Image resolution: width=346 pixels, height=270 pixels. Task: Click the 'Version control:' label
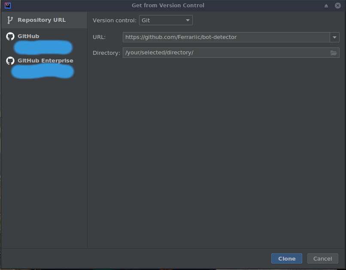pos(115,21)
